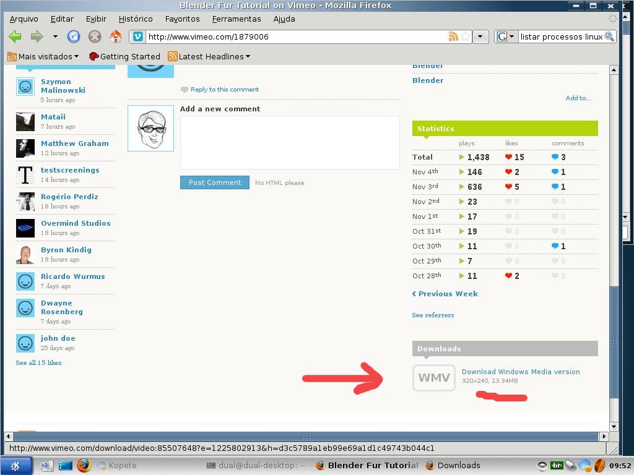Choose search engine from Google dropdown
This screenshot has width=634, height=475.
[x=505, y=36]
